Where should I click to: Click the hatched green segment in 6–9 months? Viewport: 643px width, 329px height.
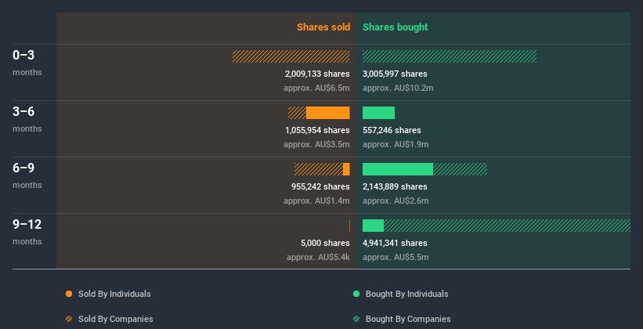coord(460,169)
